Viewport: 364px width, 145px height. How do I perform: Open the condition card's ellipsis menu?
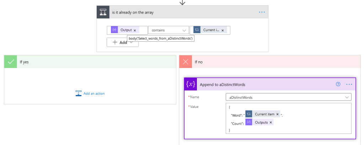tap(262, 12)
